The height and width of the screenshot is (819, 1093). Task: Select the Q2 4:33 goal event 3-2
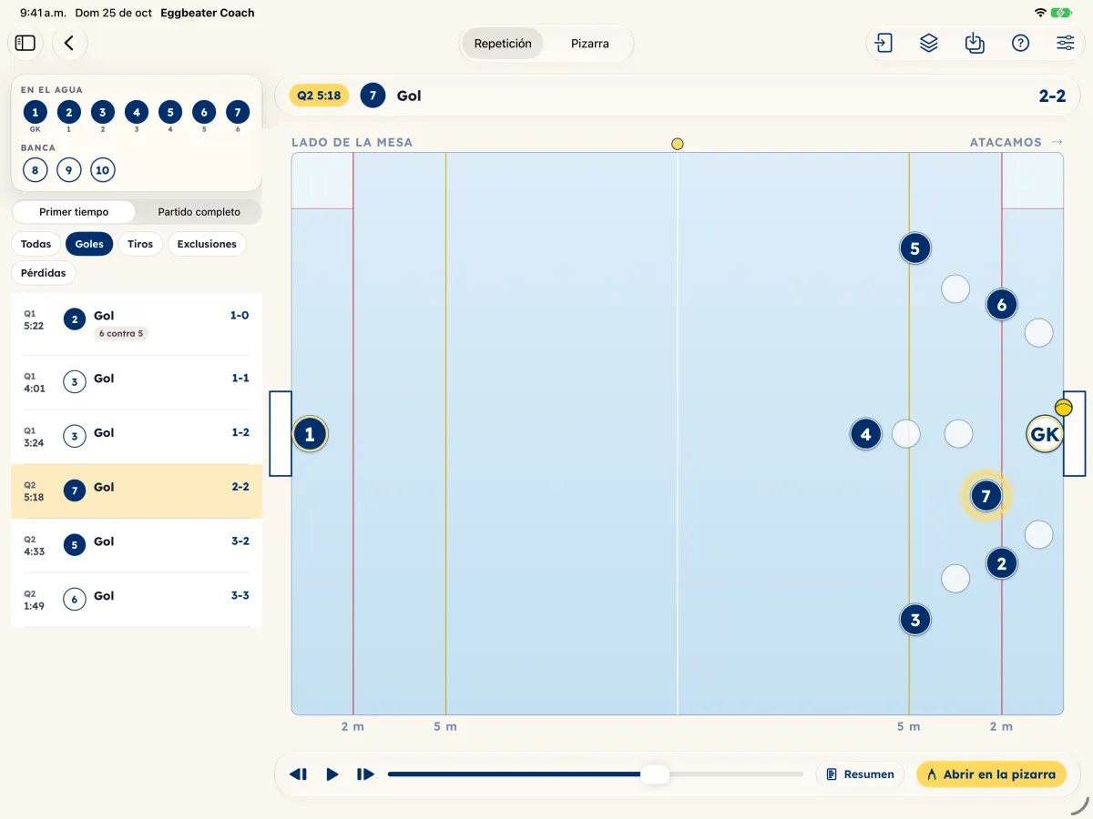click(x=137, y=545)
